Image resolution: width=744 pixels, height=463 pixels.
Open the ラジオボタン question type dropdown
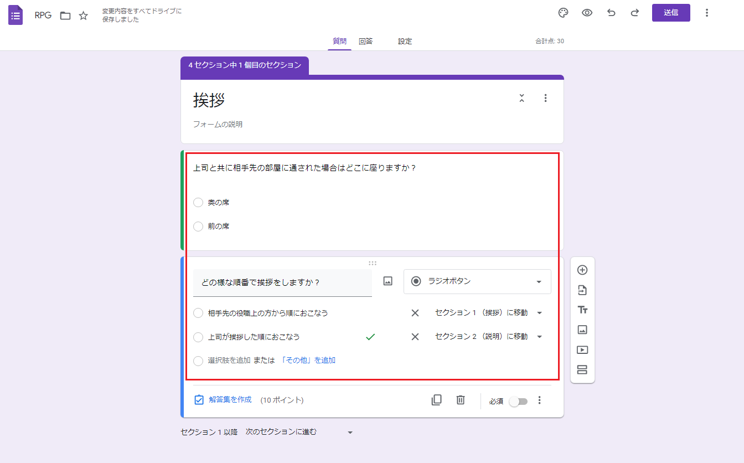coord(477,281)
